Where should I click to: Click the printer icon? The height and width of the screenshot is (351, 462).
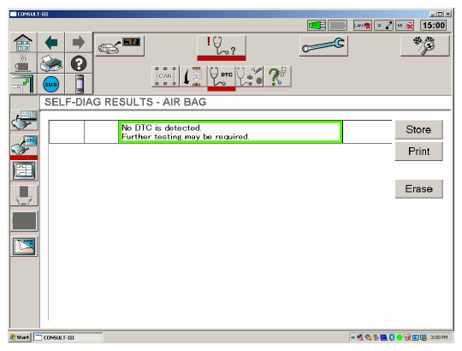(x=51, y=63)
